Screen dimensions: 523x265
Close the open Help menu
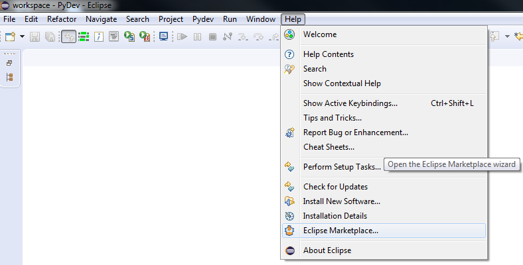pos(293,19)
